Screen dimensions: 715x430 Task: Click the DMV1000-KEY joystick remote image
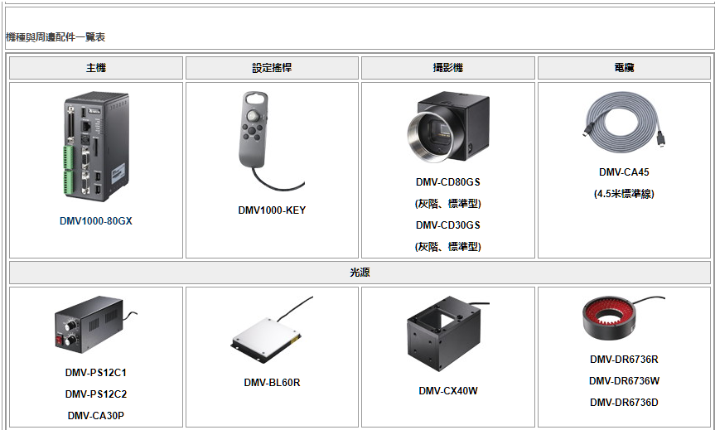[272, 141]
